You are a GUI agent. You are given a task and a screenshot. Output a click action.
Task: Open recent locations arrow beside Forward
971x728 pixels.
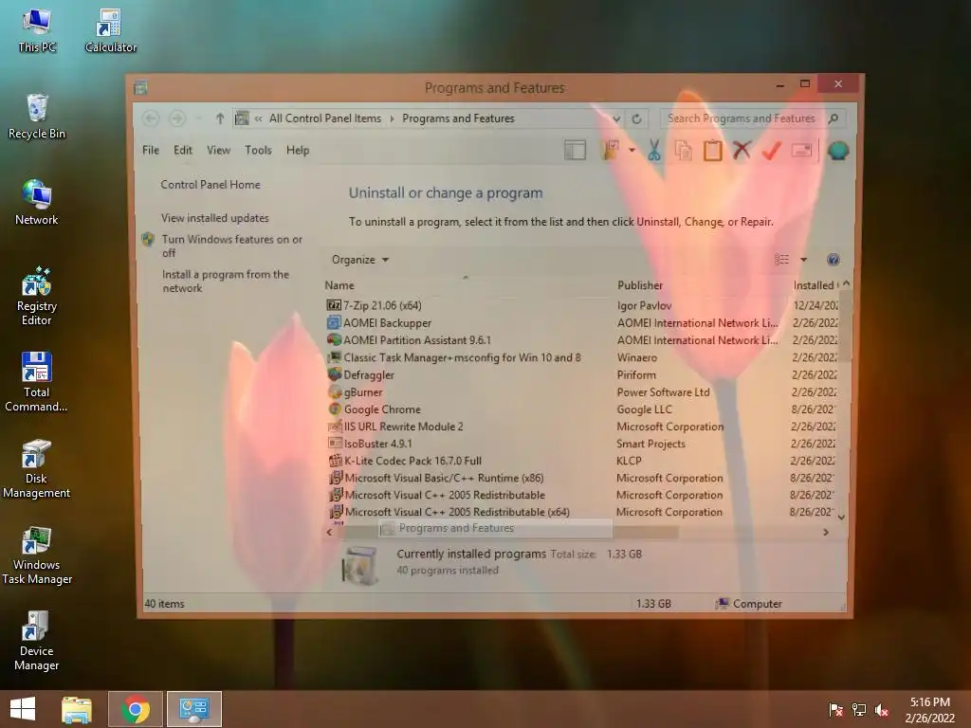(198, 118)
